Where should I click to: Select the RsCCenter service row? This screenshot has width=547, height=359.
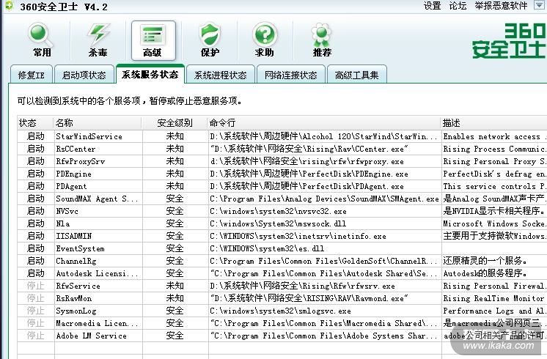click(x=282, y=149)
